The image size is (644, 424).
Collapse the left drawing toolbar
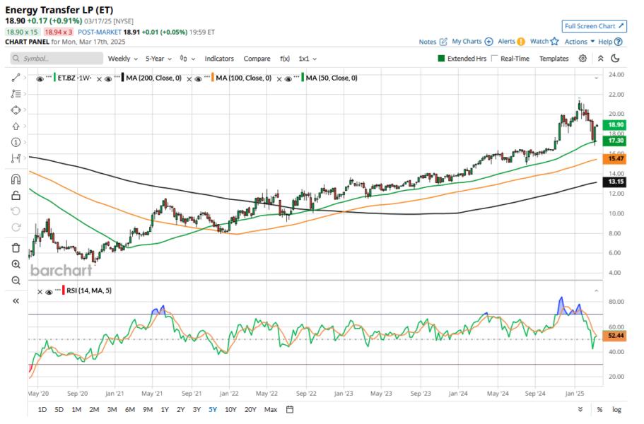[16, 301]
